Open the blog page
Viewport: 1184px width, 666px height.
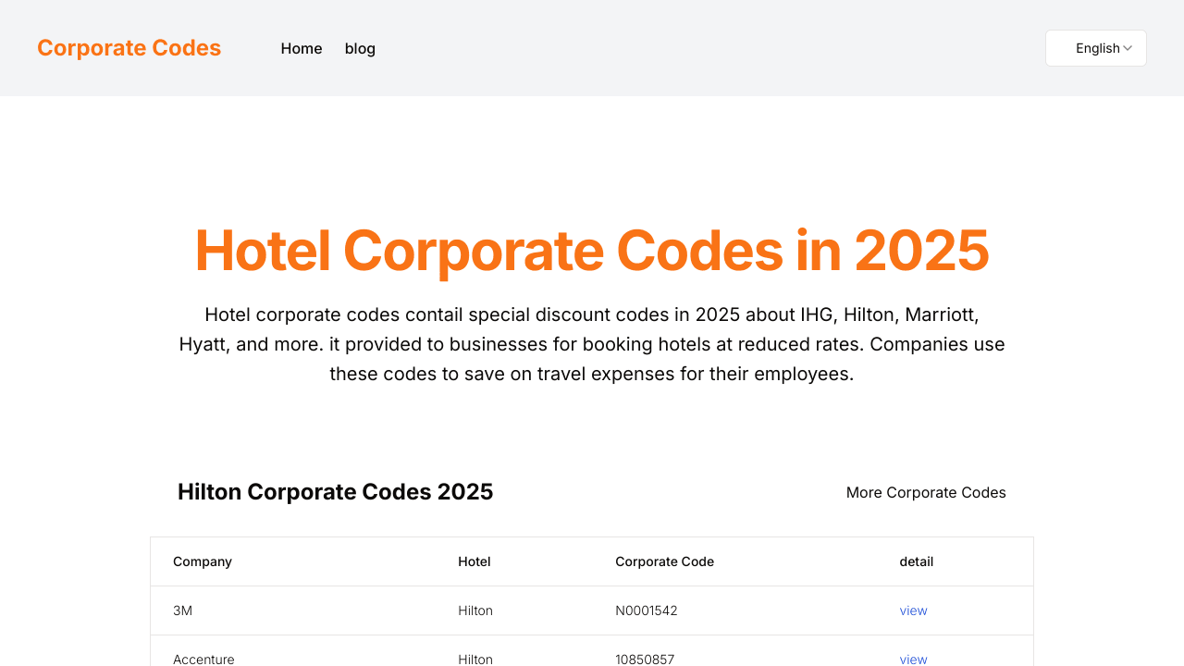(x=360, y=48)
